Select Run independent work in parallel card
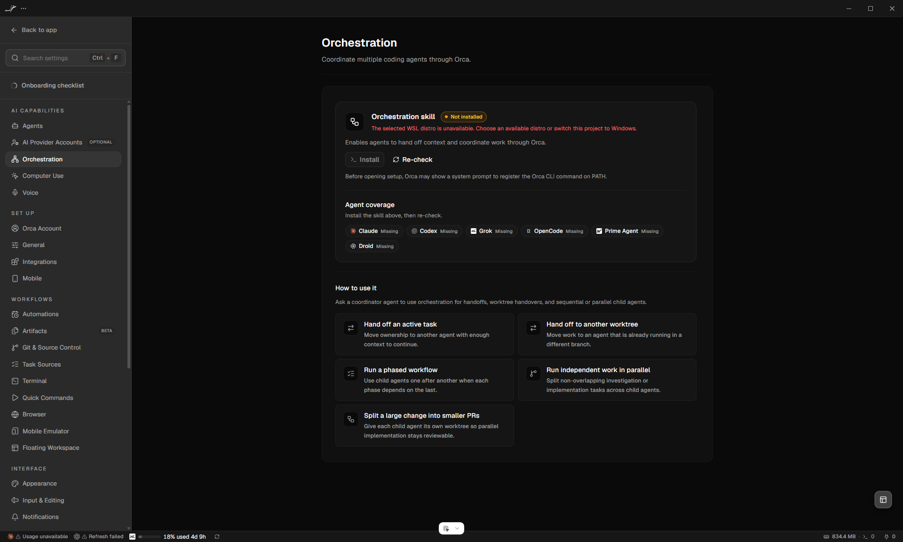Image resolution: width=903 pixels, height=542 pixels. (607, 380)
